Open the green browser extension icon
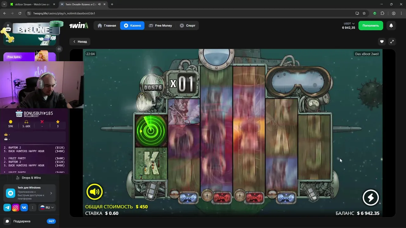406x228 pixels. tap(375, 13)
